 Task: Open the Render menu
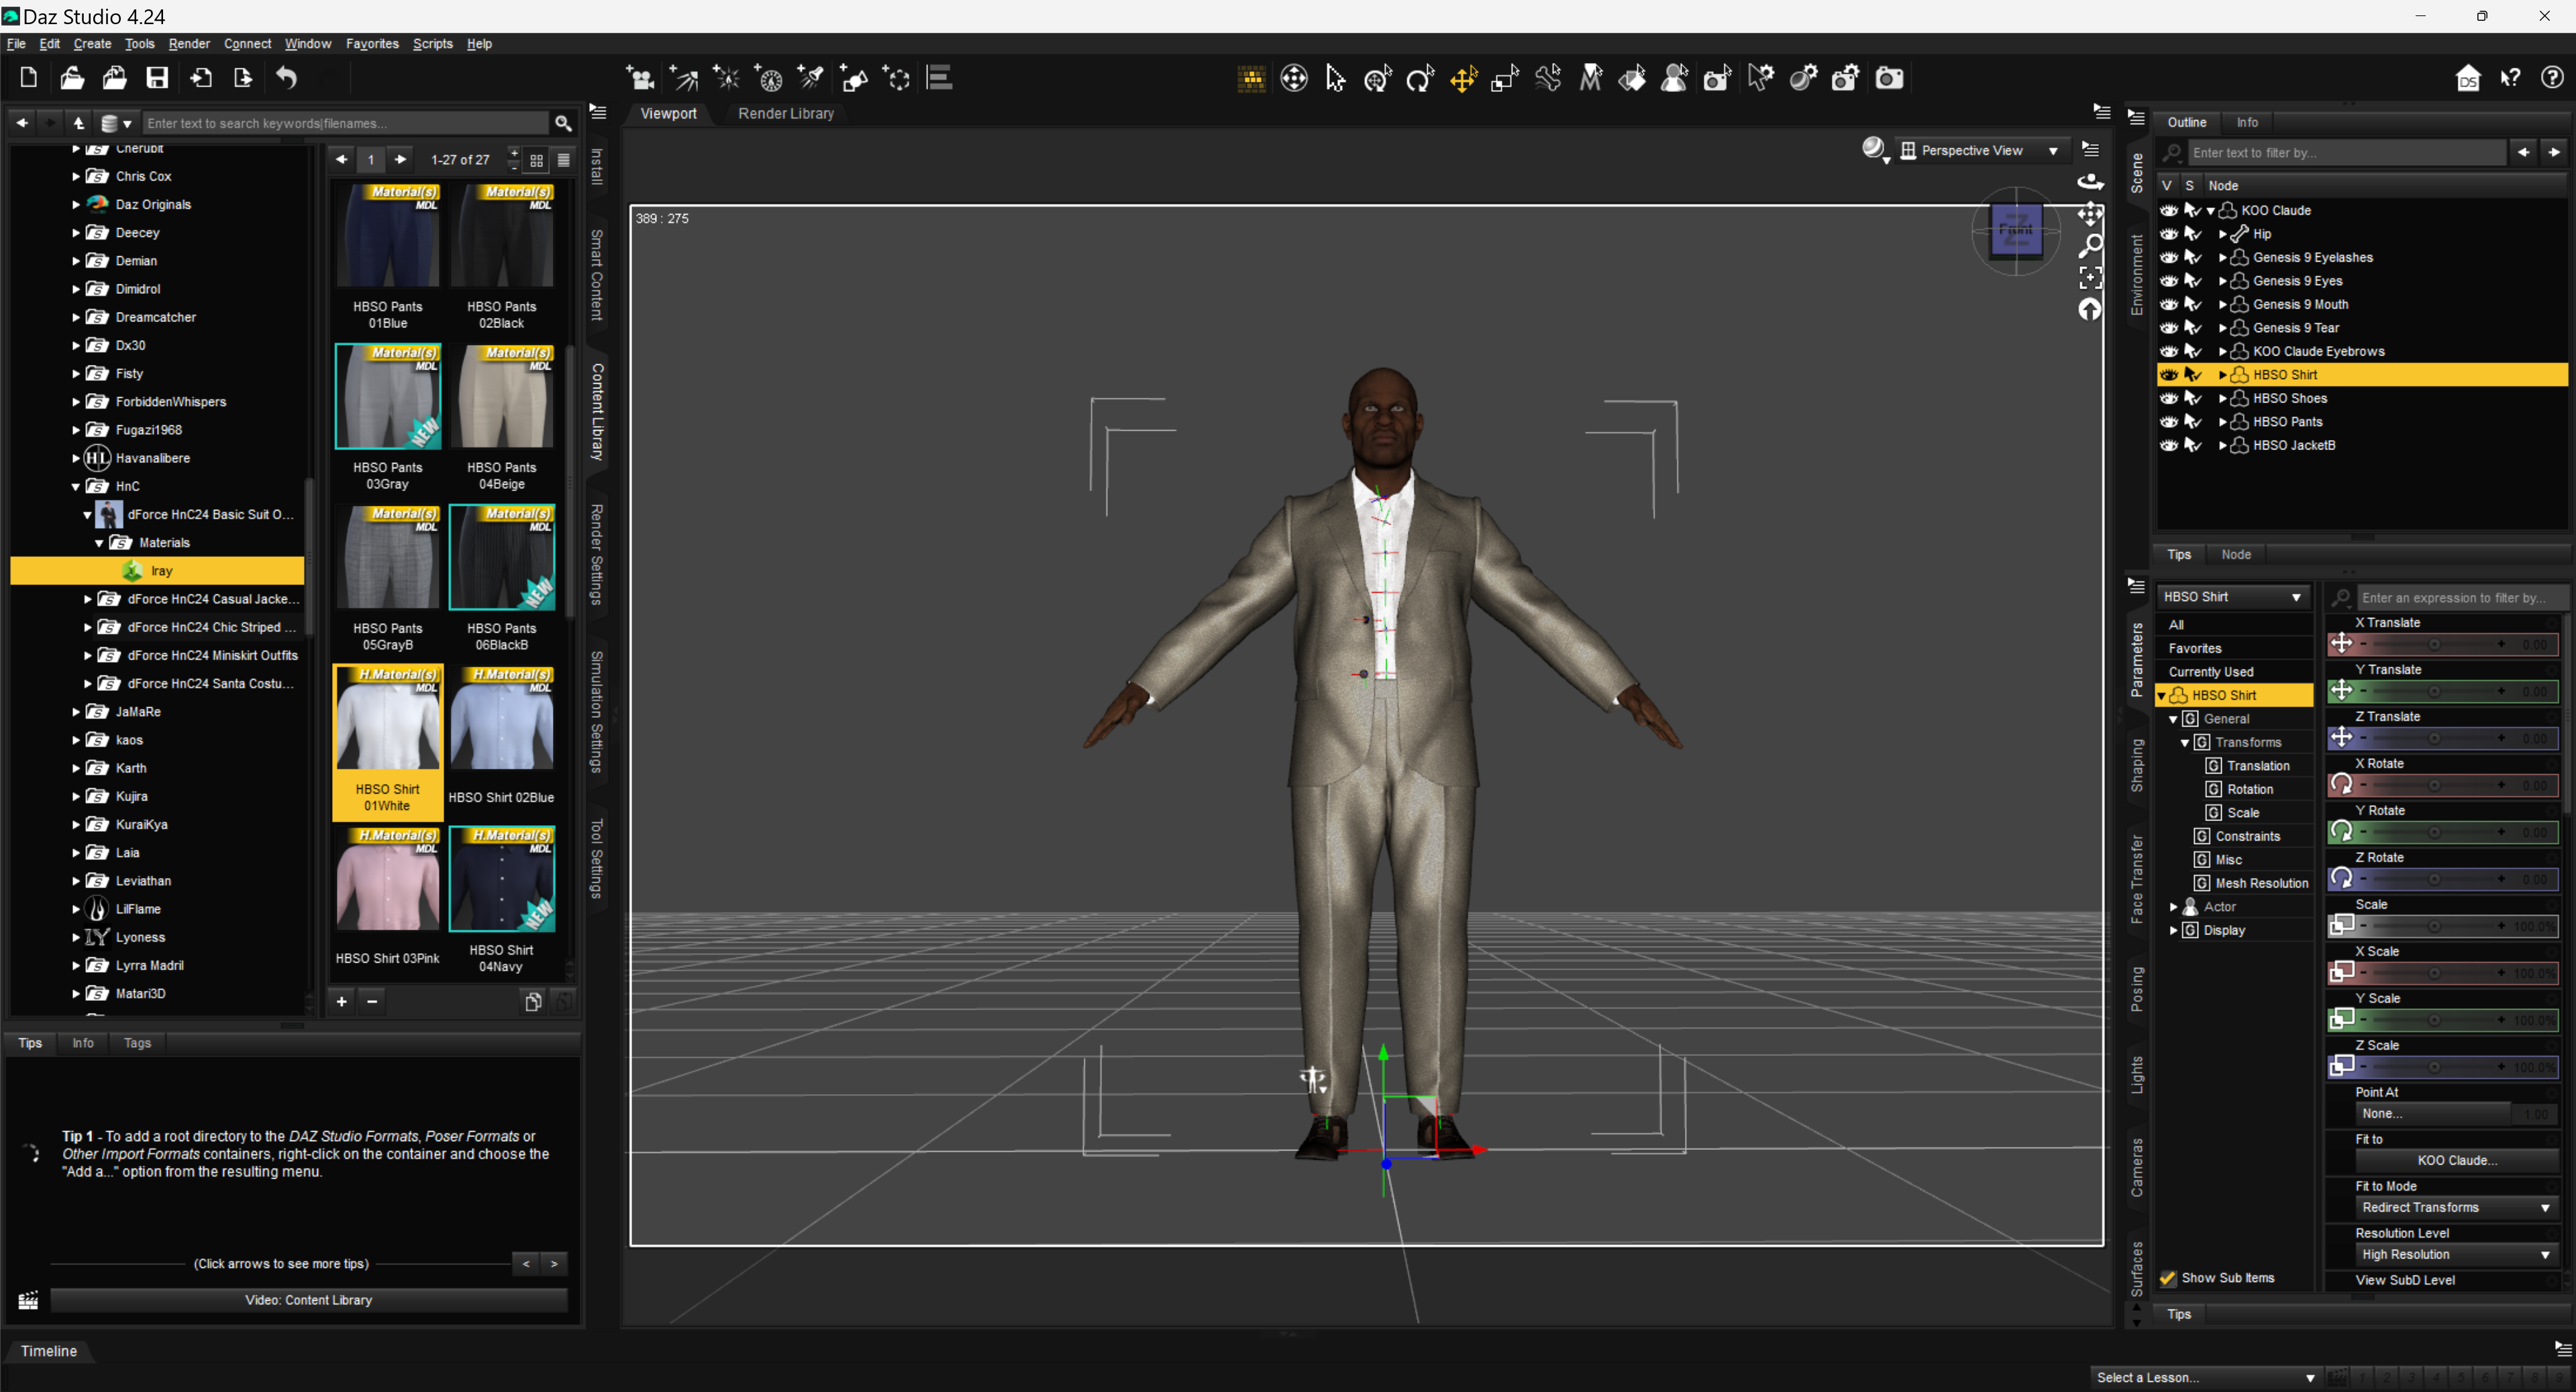pyautogui.click(x=188, y=44)
